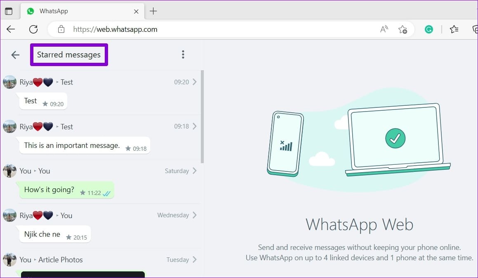The width and height of the screenshot is (478, 278).
Task: Open the Read aloud icon in address bar
Action: coord(384,29)
